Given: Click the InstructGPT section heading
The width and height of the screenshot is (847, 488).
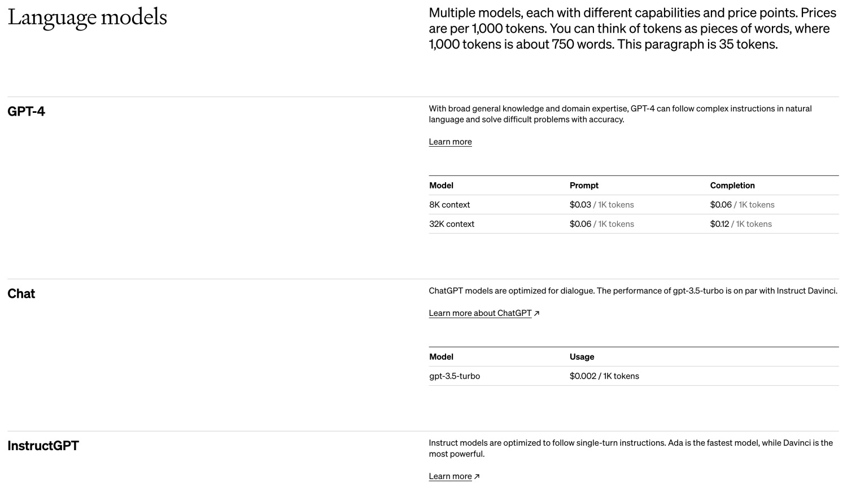Looking at the screenshot, I should (x=43, y=446).
